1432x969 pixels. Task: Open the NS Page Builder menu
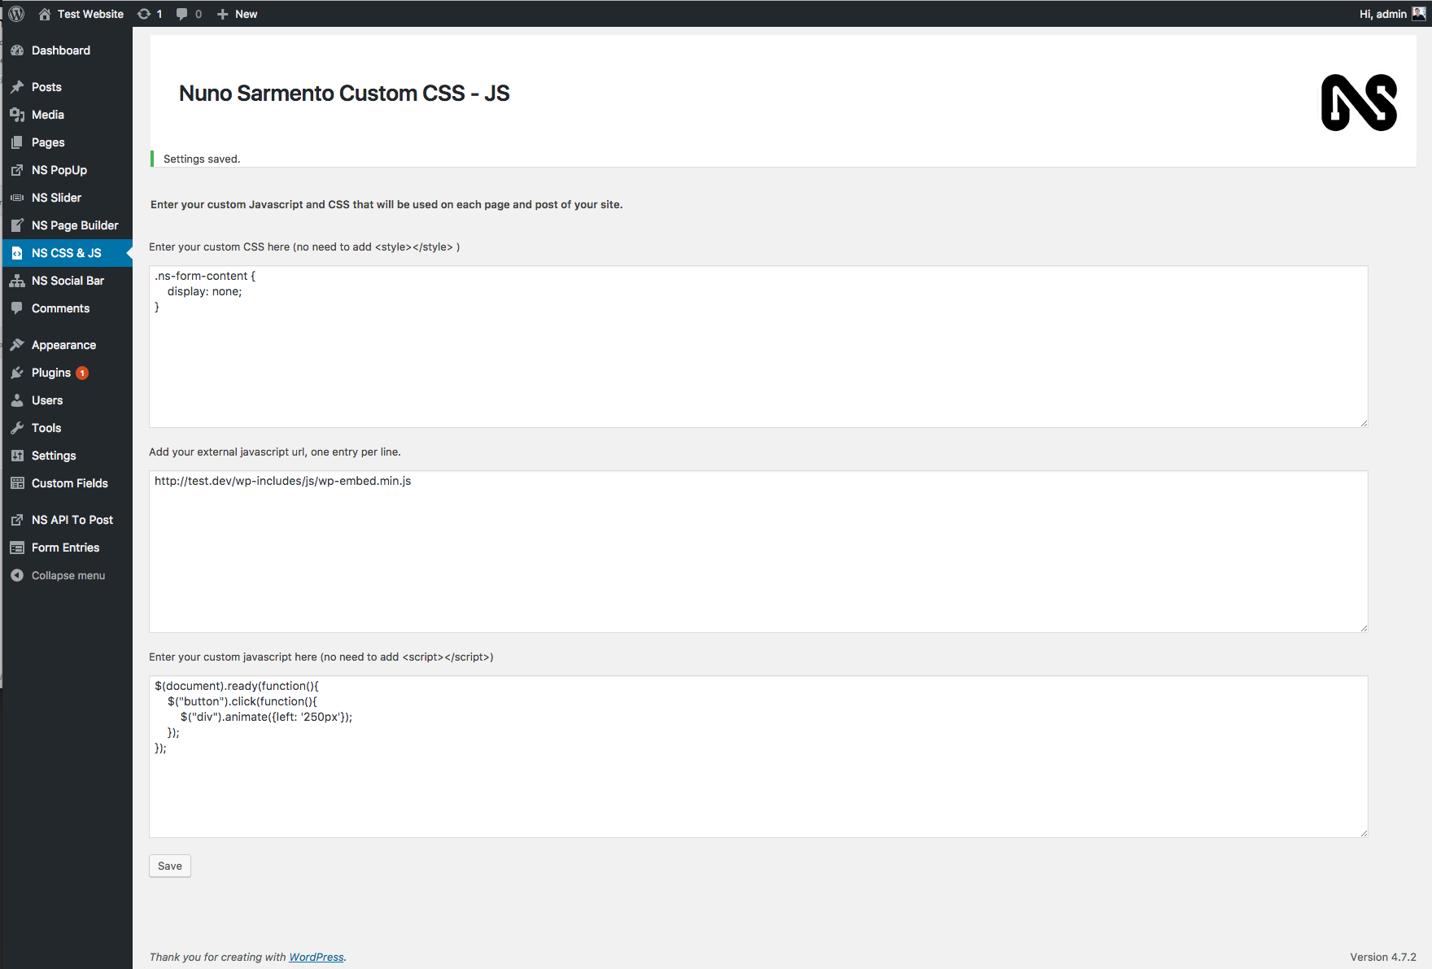(x=75, y=225)
